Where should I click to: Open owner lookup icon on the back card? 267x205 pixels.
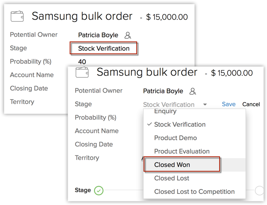pyautogui.click(x=128, y=35)
